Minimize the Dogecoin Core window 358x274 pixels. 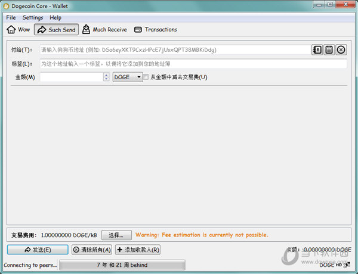tap(319, 4)
